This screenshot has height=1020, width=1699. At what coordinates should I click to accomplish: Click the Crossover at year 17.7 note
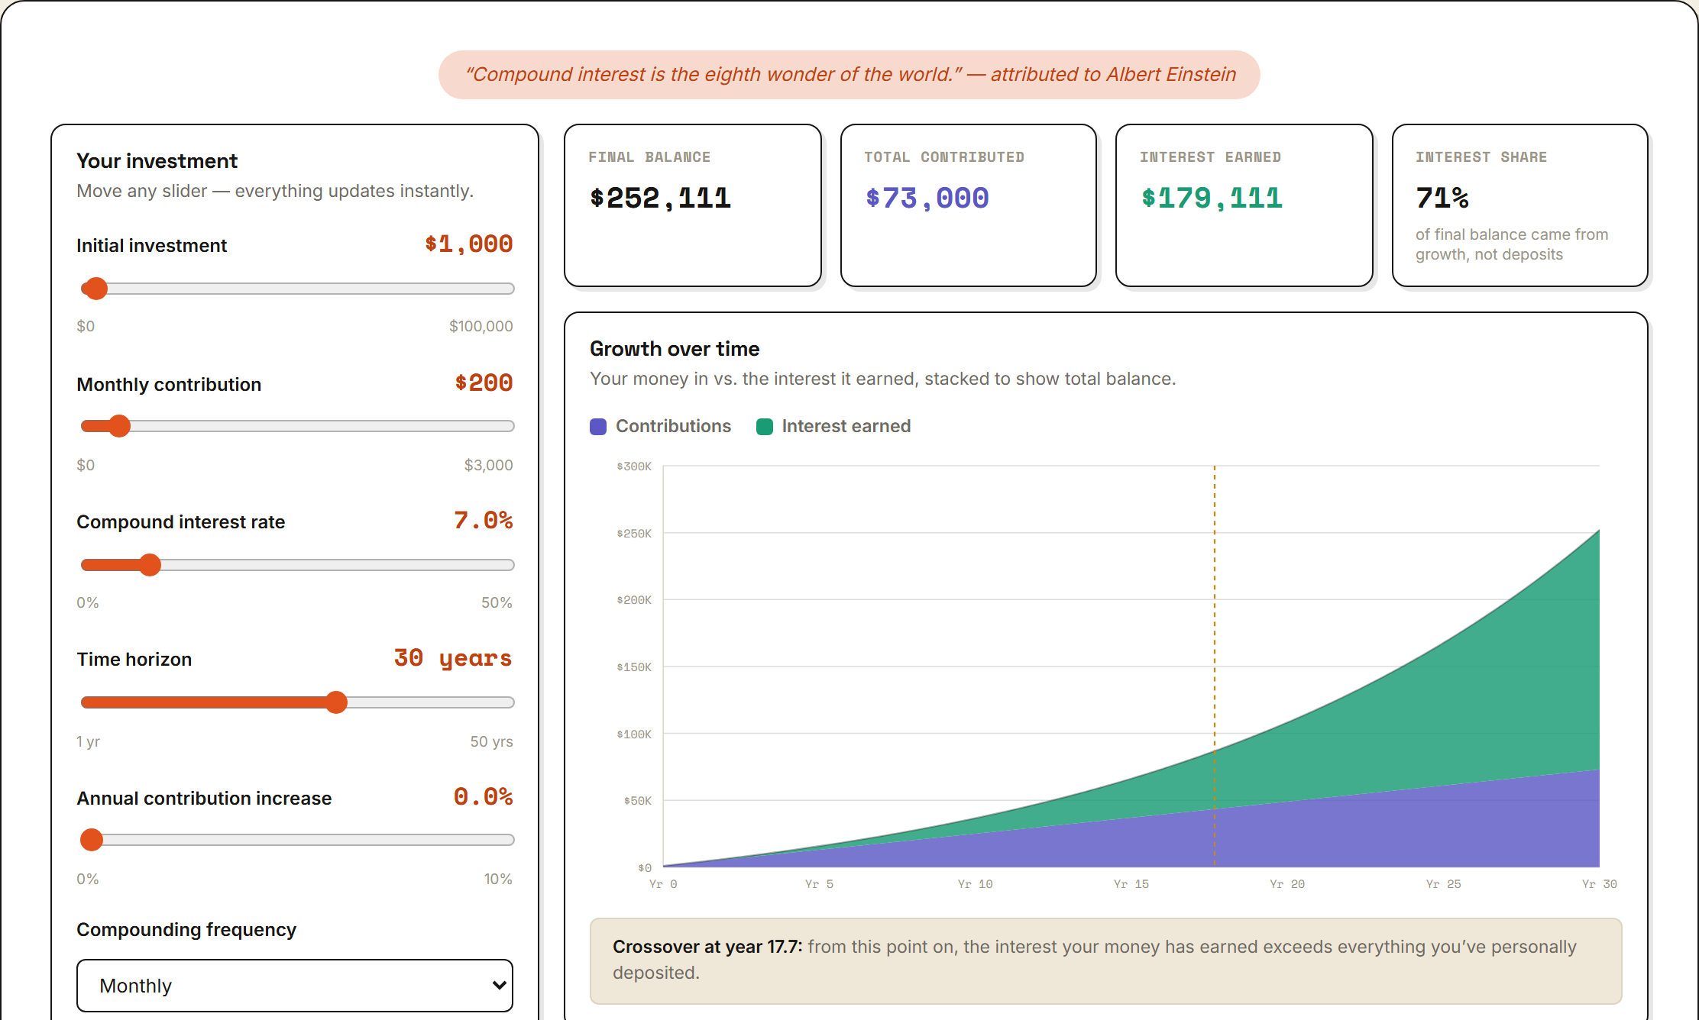pyautogui.click(x=1105, y=960)
